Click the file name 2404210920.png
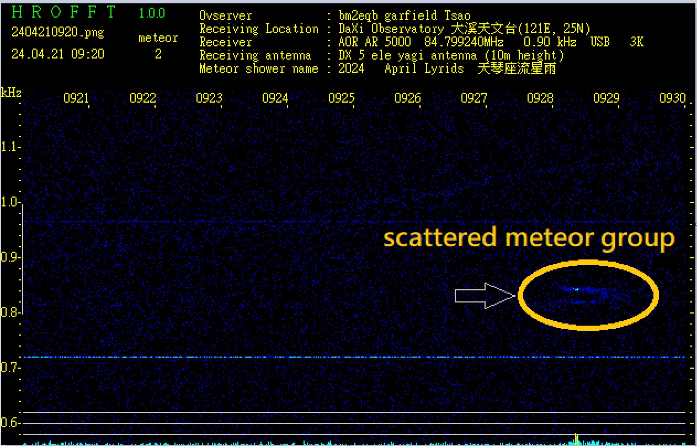This screenshot has height=446, width=697. (57, 32)
